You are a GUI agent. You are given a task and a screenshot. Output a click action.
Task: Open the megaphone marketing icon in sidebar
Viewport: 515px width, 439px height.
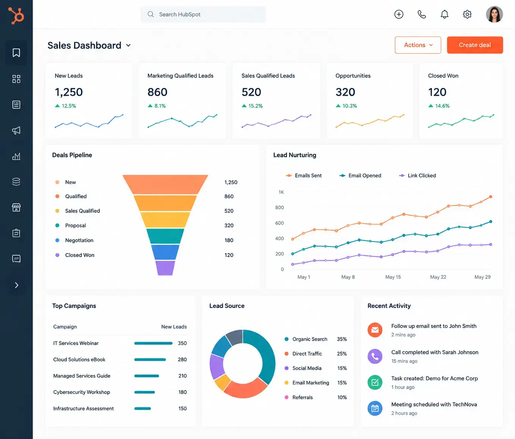click(x=16, y=131)
